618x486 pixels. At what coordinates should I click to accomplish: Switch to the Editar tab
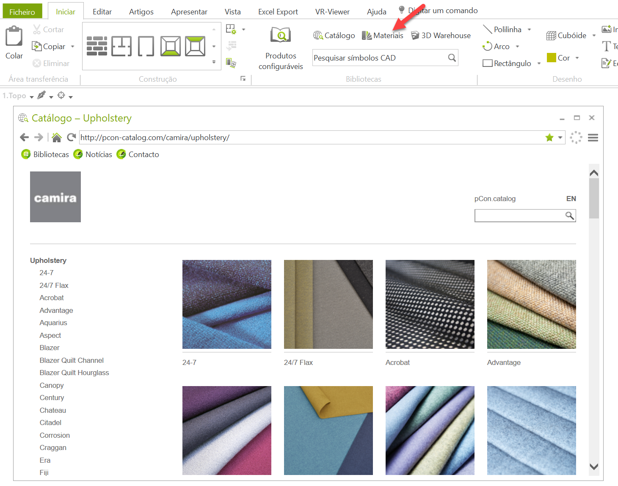[102, 12]
